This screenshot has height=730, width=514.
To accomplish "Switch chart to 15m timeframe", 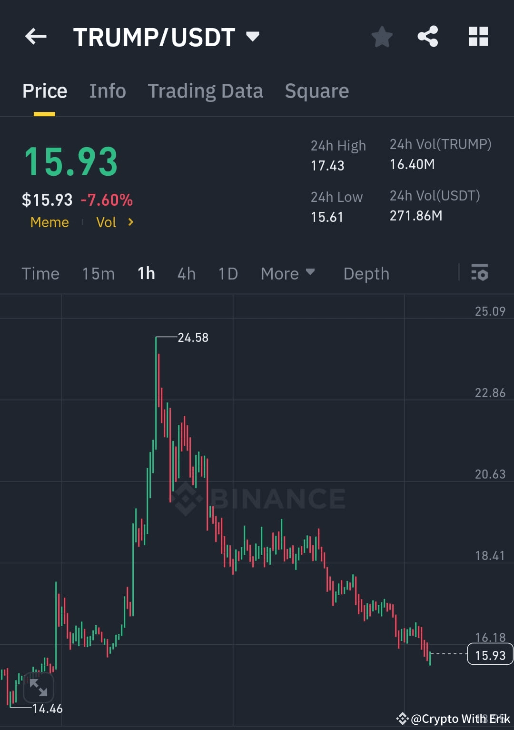I will coord(98,273).
